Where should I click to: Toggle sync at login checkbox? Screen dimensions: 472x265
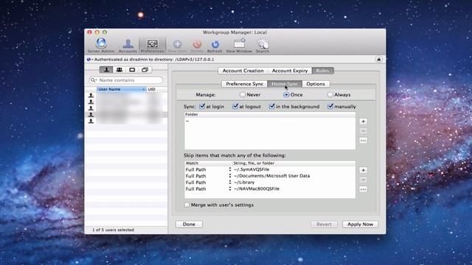point(202,106)
